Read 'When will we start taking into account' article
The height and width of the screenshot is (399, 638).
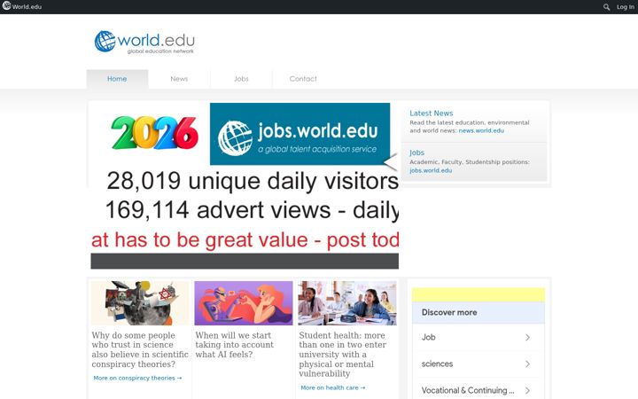234,345
